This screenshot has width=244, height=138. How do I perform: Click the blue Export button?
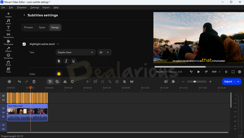(x=228, y=82)
